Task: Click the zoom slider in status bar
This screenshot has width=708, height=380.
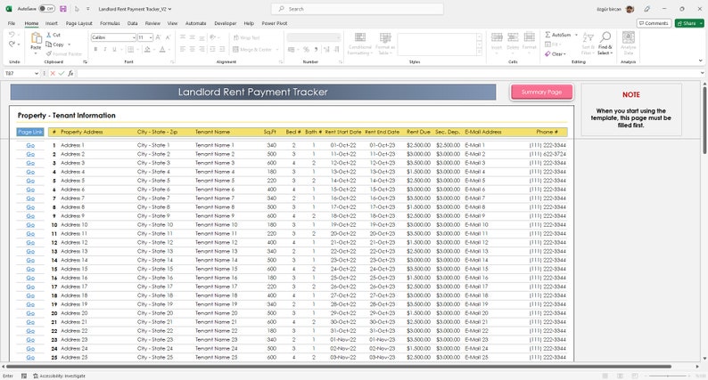Action: click(x=668, y=376)
